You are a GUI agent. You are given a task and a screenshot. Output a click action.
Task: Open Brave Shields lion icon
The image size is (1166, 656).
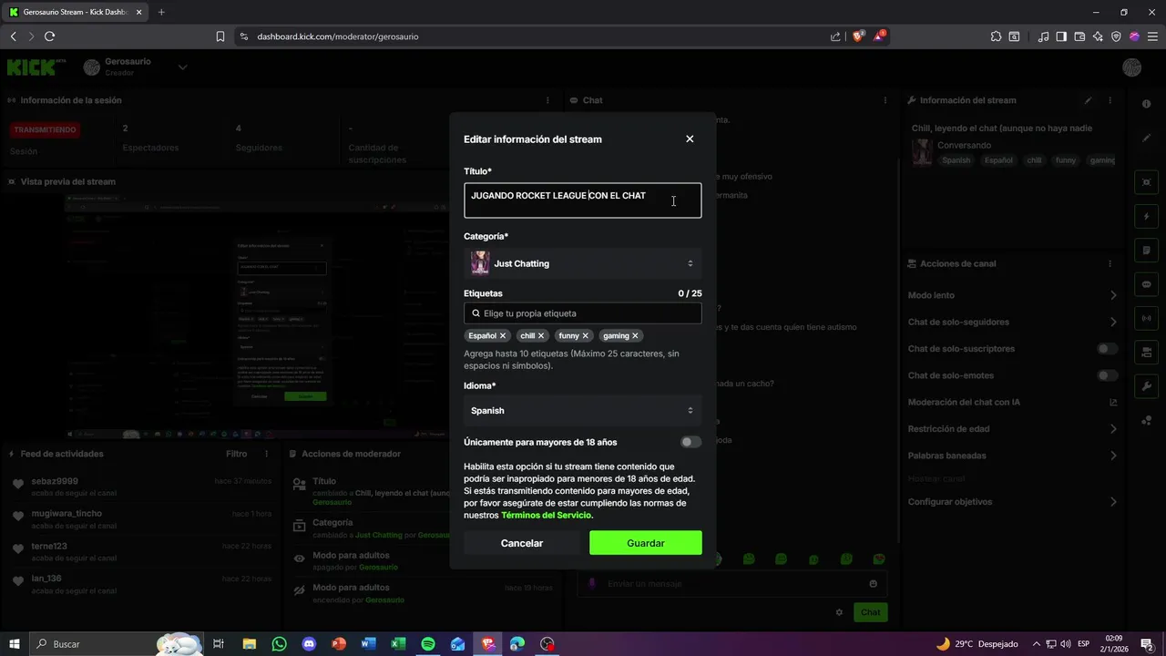coord(858,36)
